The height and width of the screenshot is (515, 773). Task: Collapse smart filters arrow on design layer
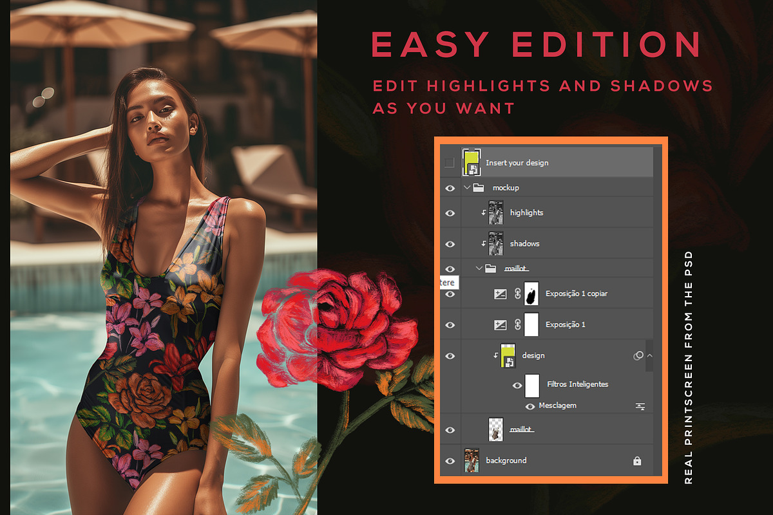[x=649, y=355]
